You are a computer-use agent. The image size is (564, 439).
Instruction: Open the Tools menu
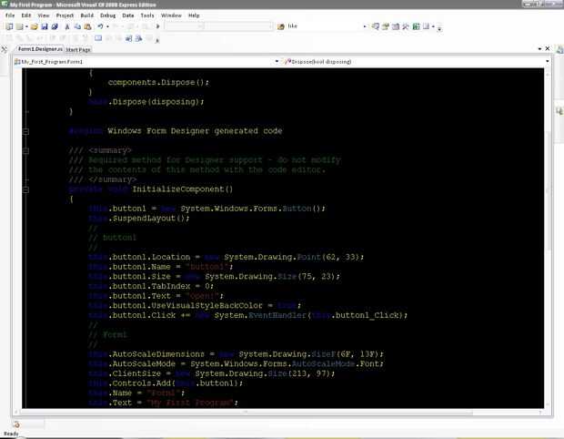click(147, 15)
